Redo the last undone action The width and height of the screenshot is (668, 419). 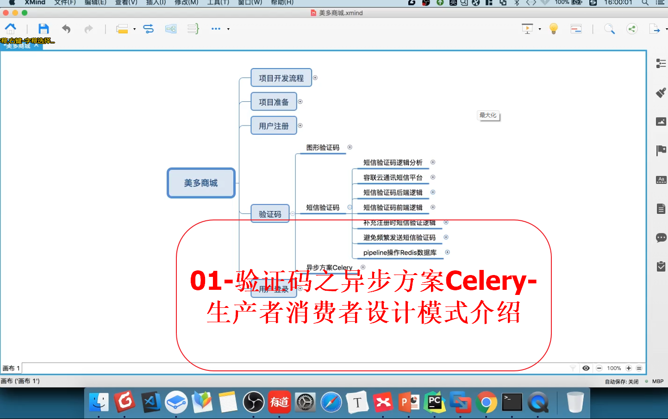pyautogui.click(x=88, y=29)
